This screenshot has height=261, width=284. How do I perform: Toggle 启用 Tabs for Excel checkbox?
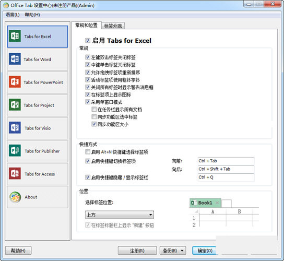[x=88, y=40]
